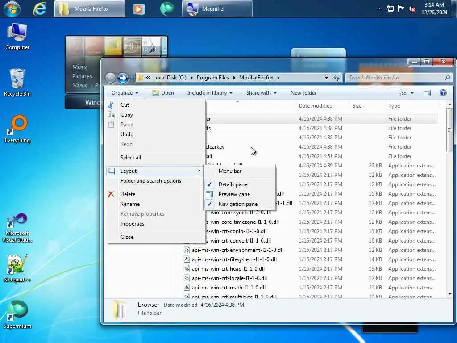Image resolution: width=457 pixels, height=343 pixels.
Task: Choose Cut from Organize menu
Action: point(155,105)
